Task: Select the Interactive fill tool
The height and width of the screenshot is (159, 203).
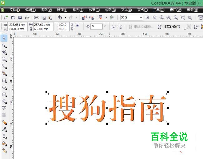Action: click(4, 150)
